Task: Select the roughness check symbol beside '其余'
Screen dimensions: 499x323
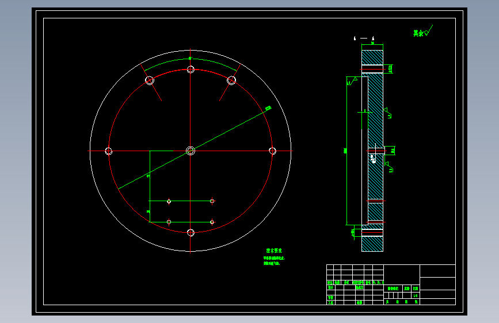Action: click(429, 30)
